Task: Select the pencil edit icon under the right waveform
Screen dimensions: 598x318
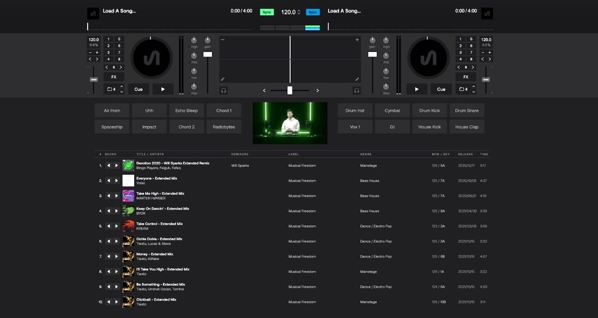Action: (357, 79)
